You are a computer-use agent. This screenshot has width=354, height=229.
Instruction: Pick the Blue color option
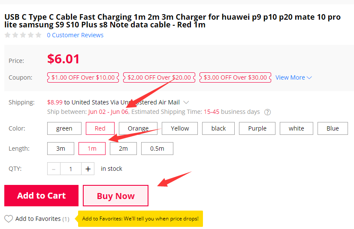coord(332,128)
